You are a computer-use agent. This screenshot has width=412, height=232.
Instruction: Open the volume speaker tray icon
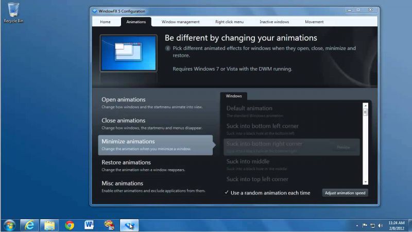[x=380, y=225]
